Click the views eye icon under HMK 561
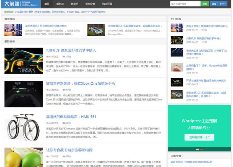 pos(47,123)
